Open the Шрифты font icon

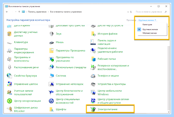coord(51,109)
